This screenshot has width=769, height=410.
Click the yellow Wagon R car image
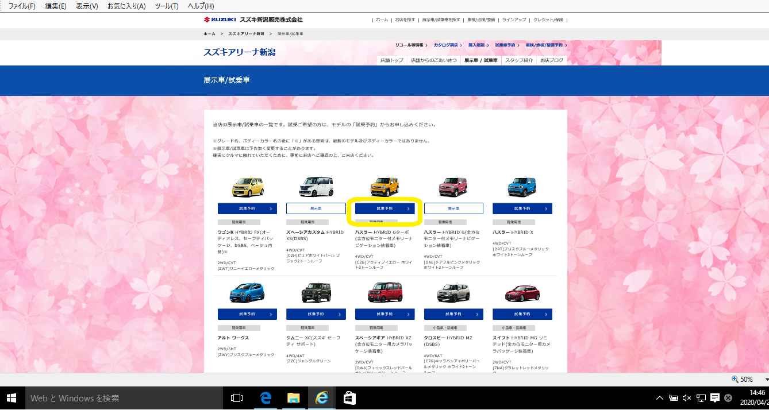[247, 187]
